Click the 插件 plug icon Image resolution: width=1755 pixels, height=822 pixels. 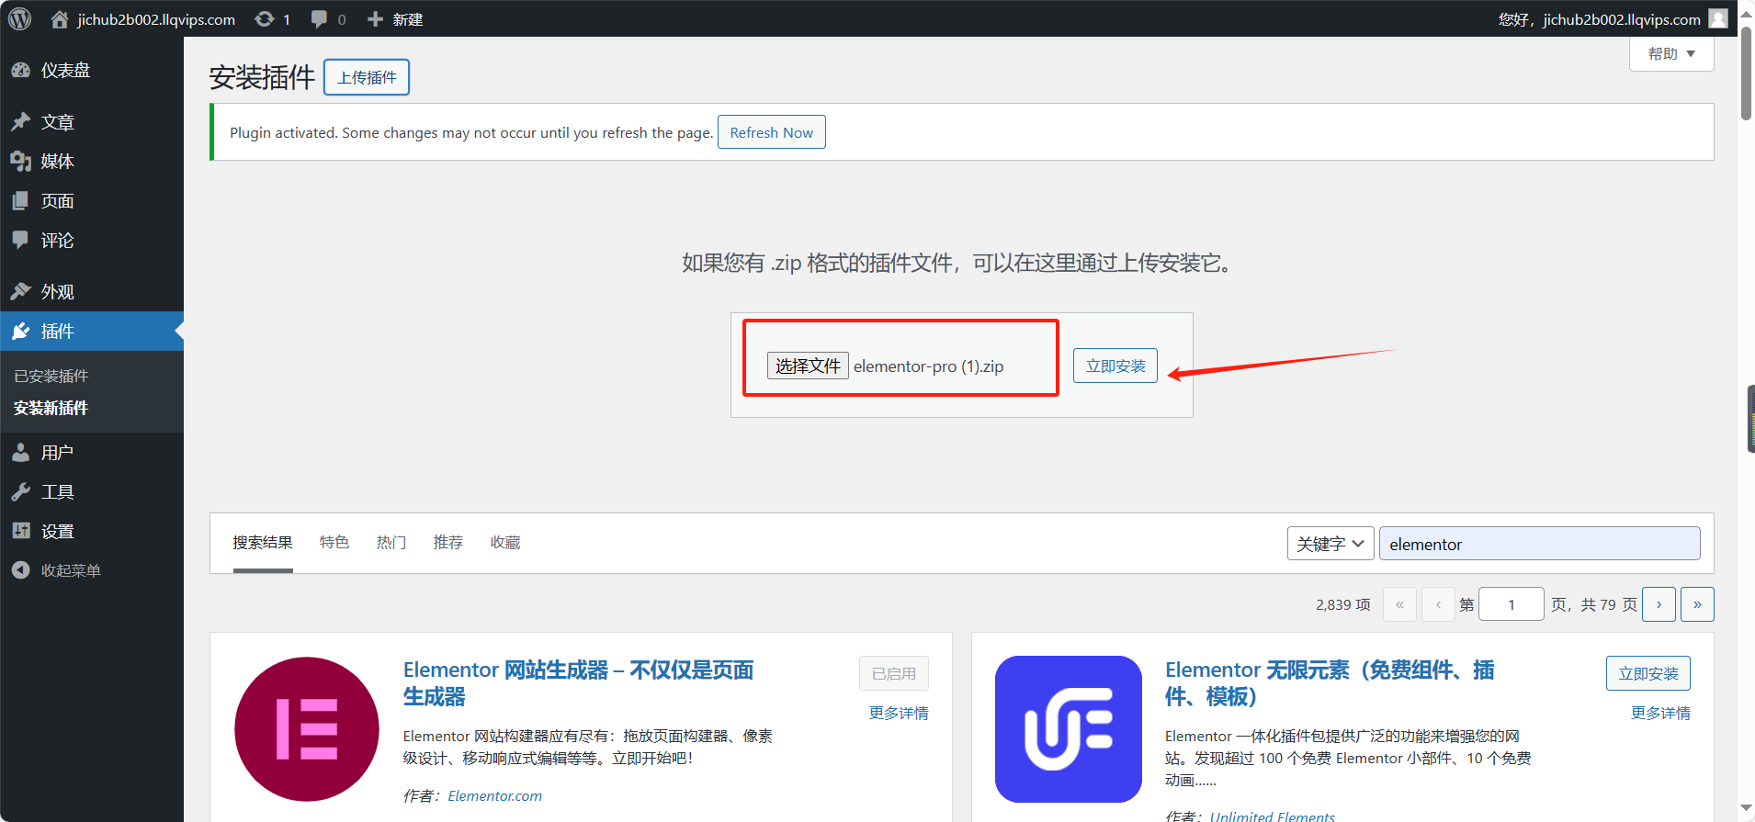(x=21, y=331)
